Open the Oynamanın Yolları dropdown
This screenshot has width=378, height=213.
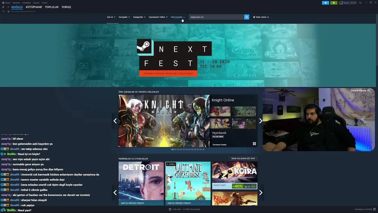coord(158,17)
